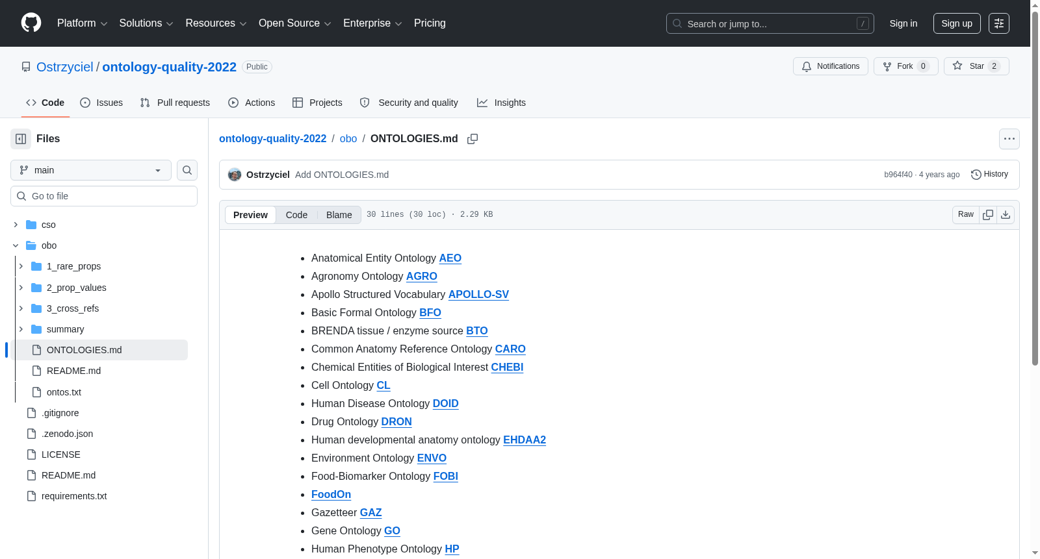The width and height of the screenshot is (1040, 559).
Task: Open commit b964f40 link
Action: (898, 175)
